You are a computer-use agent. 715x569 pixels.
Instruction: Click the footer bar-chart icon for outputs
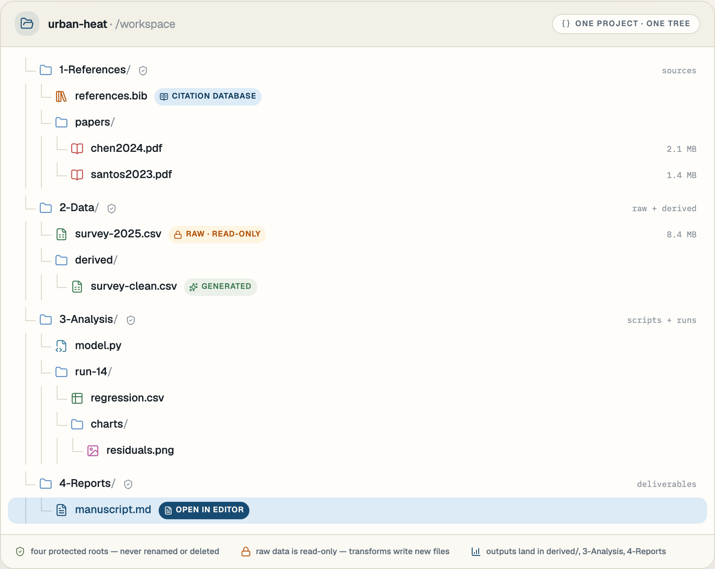pos(476,552)
